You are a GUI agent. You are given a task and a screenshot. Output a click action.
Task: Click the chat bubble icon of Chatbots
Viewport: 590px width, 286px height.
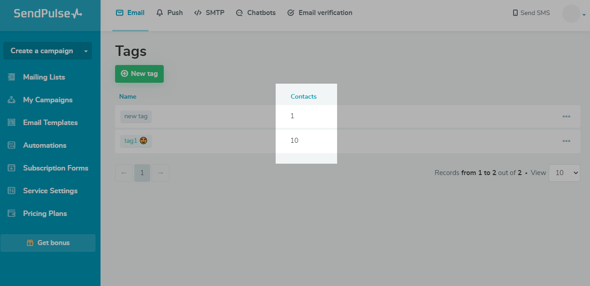coord(240,13)
